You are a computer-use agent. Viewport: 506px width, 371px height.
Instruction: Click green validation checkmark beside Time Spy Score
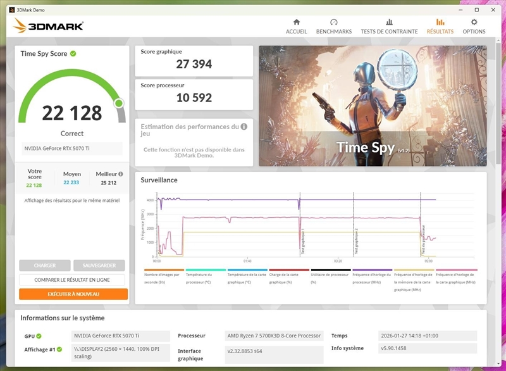[x=73, y=54]
